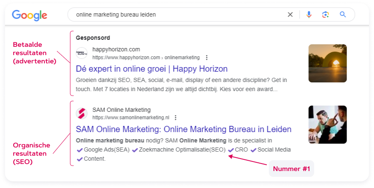Click the samonlinemarketing.nl URL
Viewport: 374px width, 188px height.
(131, 118)
